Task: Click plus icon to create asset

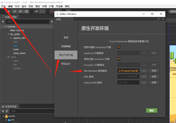Action: [3, 111]
